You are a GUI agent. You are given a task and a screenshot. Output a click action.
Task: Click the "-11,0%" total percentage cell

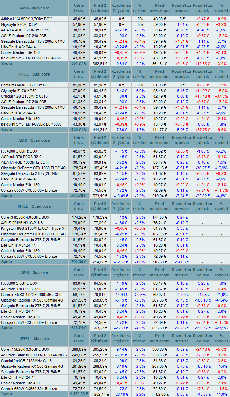222,394
